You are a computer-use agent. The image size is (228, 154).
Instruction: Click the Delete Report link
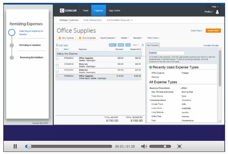click(197, 30)
